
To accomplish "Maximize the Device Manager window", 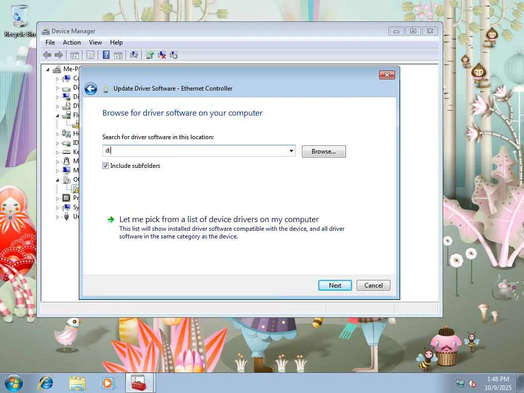I will tap(413, 31).
